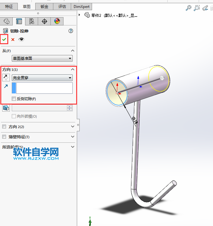Collapse the 从(F) section
The height and width of the screenshot is (226, 213).
[x=73, y=51]
